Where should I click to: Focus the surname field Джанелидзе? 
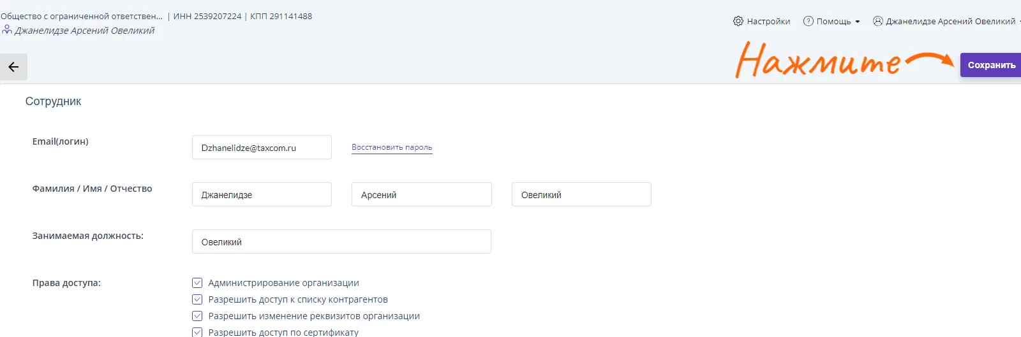[262, 194]
